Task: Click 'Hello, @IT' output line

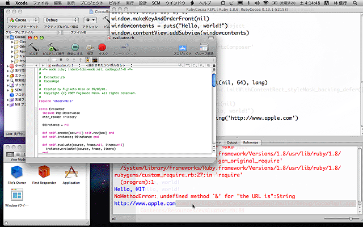Action: point(129,189)
